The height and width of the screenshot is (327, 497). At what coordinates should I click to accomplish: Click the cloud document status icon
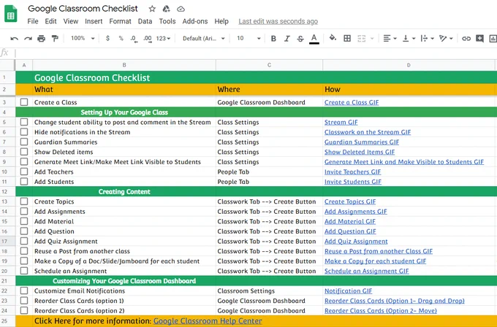(181, 9)
